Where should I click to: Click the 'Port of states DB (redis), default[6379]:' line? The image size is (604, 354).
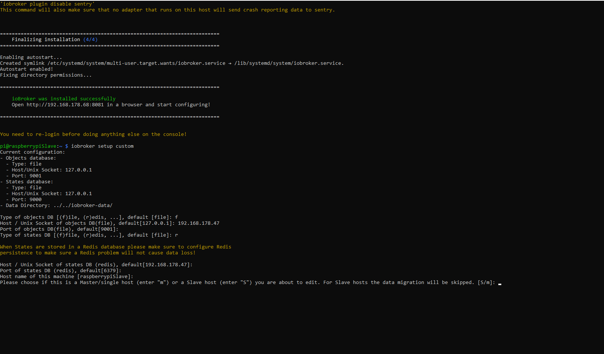(61, 271)
